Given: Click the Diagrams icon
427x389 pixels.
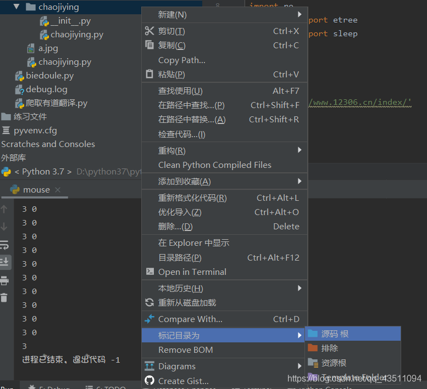Looking at the screenshot, I should coord(149,366).
